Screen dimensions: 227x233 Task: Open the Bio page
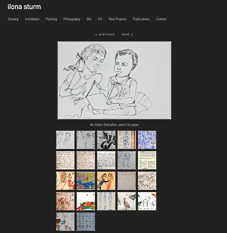pos(89,19)
